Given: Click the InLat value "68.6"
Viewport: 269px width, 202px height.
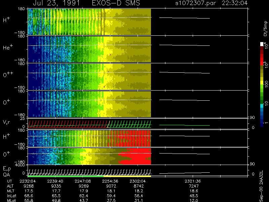Looking at the screenshot, I should tap(29, 196).
